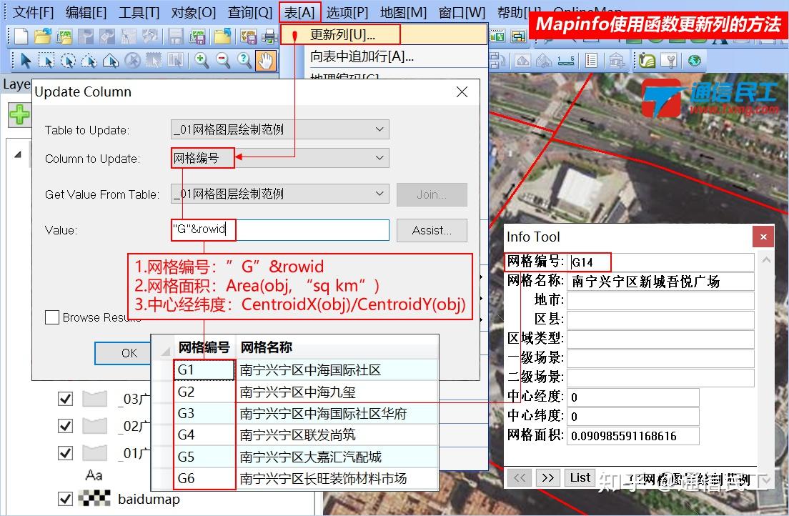Screen dimensions: 789x516
Task: Open the 窗口[W] menu
Action: 462,11
